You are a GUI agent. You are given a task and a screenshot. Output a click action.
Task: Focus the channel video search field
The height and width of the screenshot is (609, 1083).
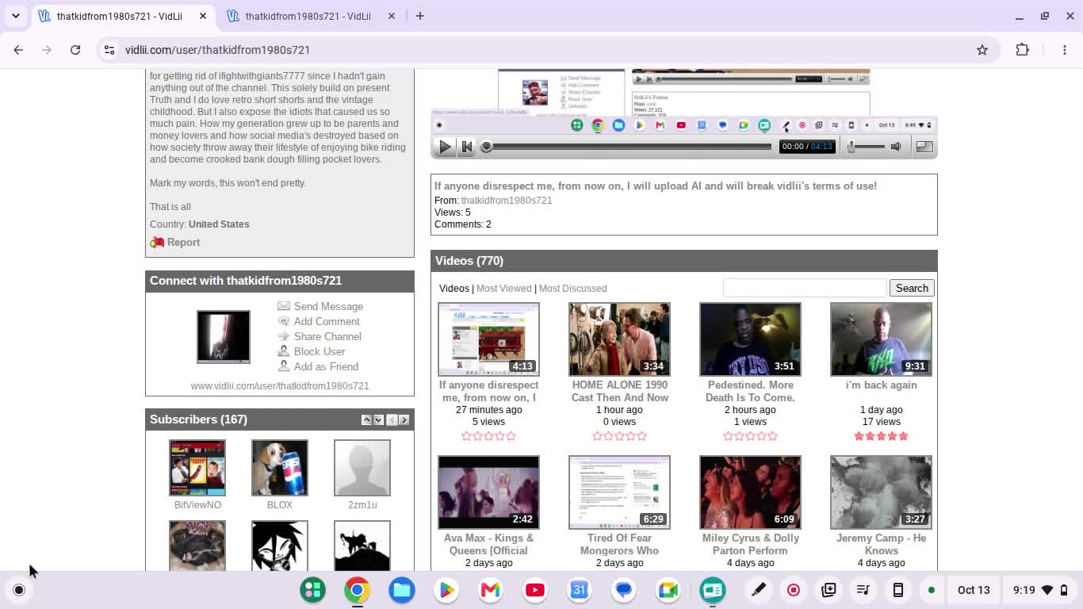coord(805,288)
